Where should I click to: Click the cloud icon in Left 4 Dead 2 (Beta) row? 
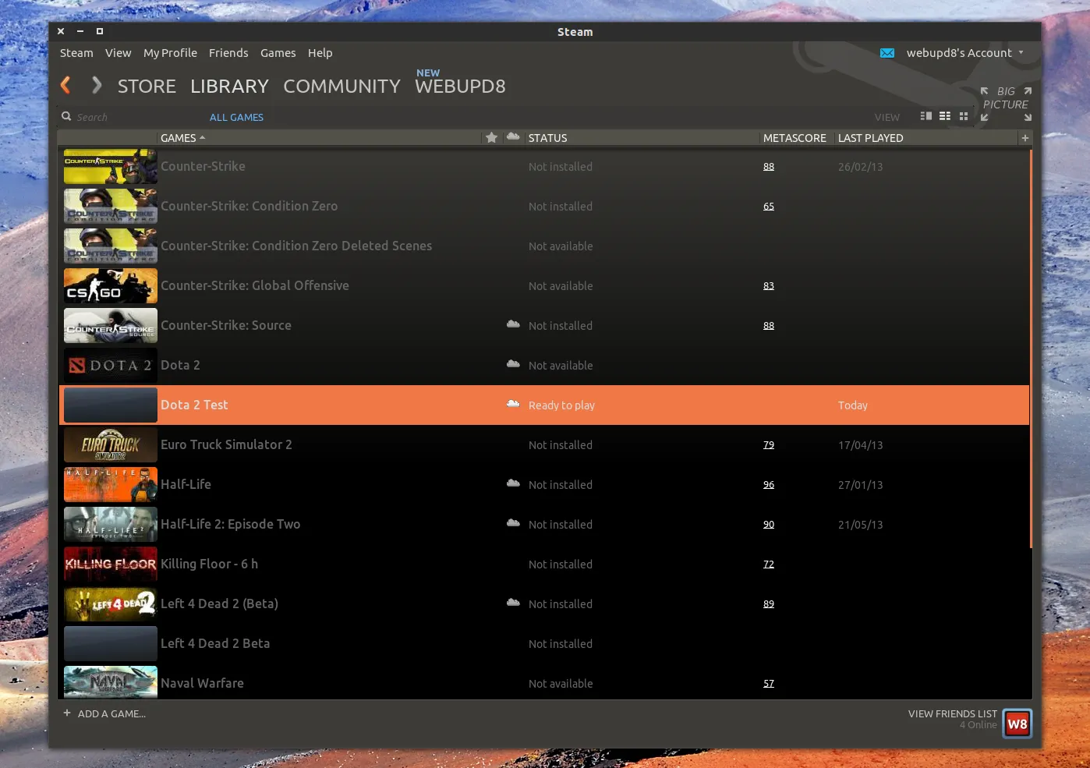(x=513, y=603)
